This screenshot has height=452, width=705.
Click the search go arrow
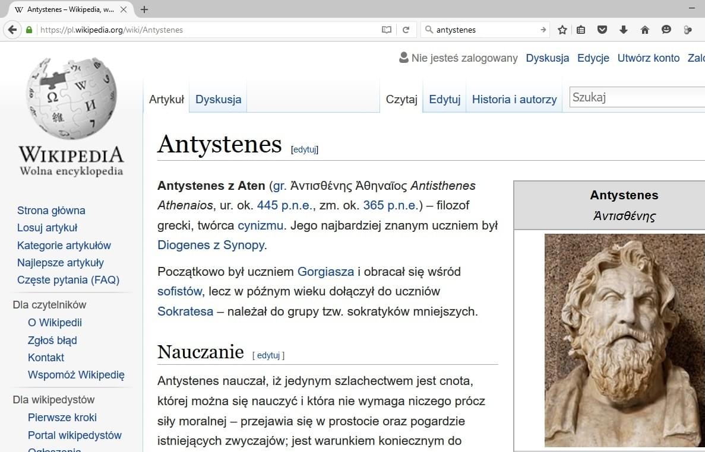pos(543,30)
